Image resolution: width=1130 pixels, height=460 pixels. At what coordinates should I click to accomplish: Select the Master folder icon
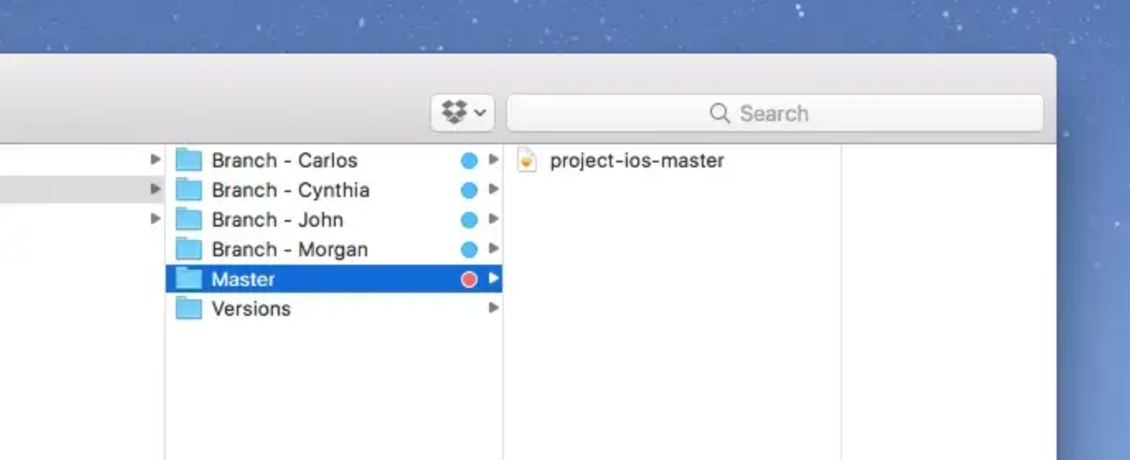point(189,279)
